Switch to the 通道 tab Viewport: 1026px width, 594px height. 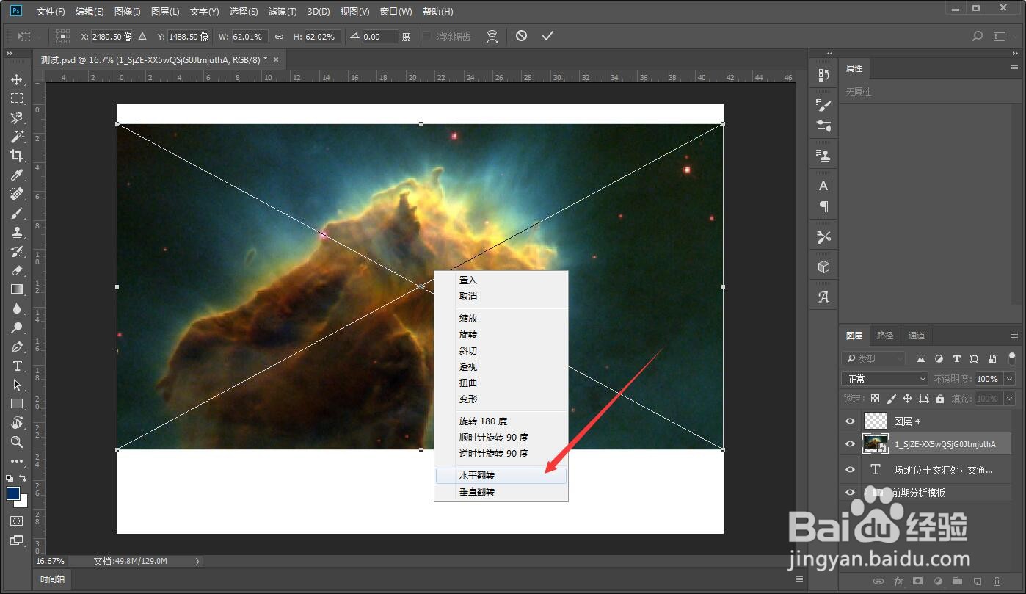917,336
